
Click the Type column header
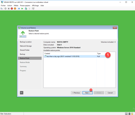[101, 53]
